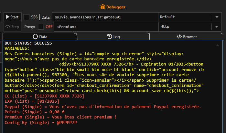This screenshot has height=133, width=226.
Task: Select the Data tab label
Action: pyautogui.click(x=43, y=36)
